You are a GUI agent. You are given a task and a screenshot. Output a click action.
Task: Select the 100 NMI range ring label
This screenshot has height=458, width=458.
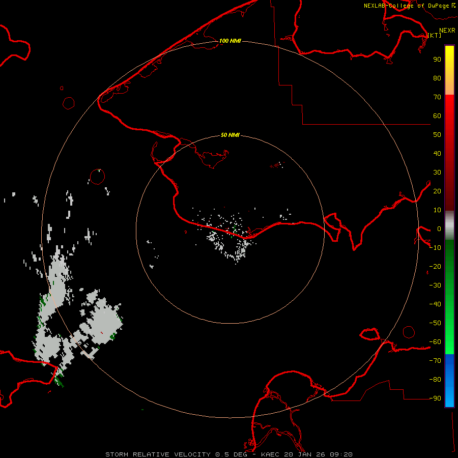[x=230, y=41]
